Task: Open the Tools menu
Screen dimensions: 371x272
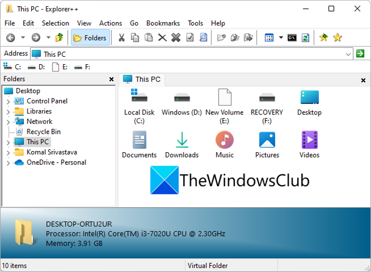Action: [196, 23]
